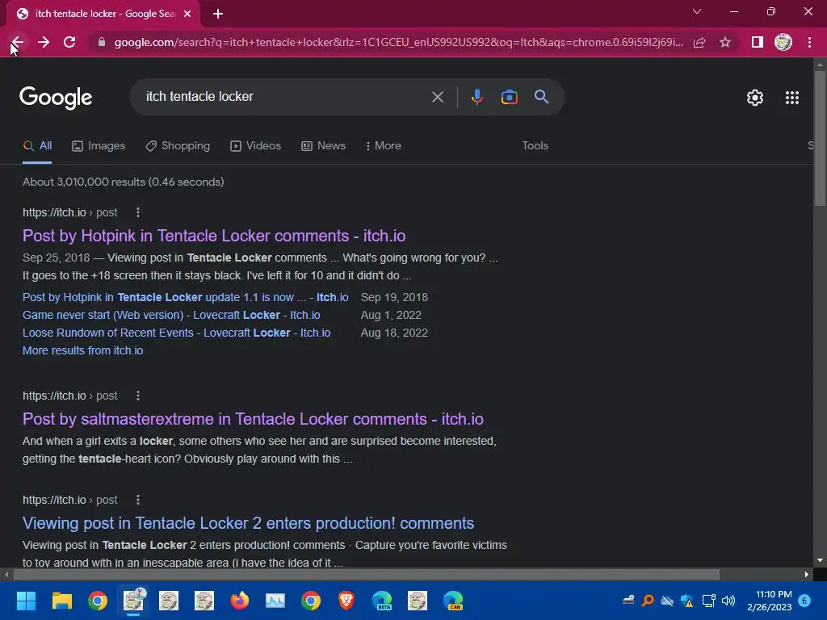Switch to the Shopping tab
The width and height of the screenshot is (827, 620).
[178, 145]
